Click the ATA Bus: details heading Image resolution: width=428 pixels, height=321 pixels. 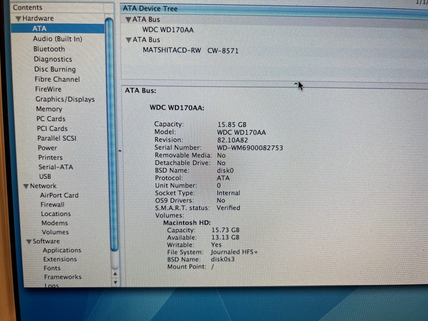tap(140, 91)
